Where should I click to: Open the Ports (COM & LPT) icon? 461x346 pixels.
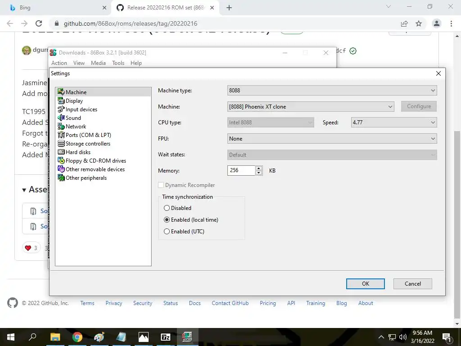coord(61,135)
